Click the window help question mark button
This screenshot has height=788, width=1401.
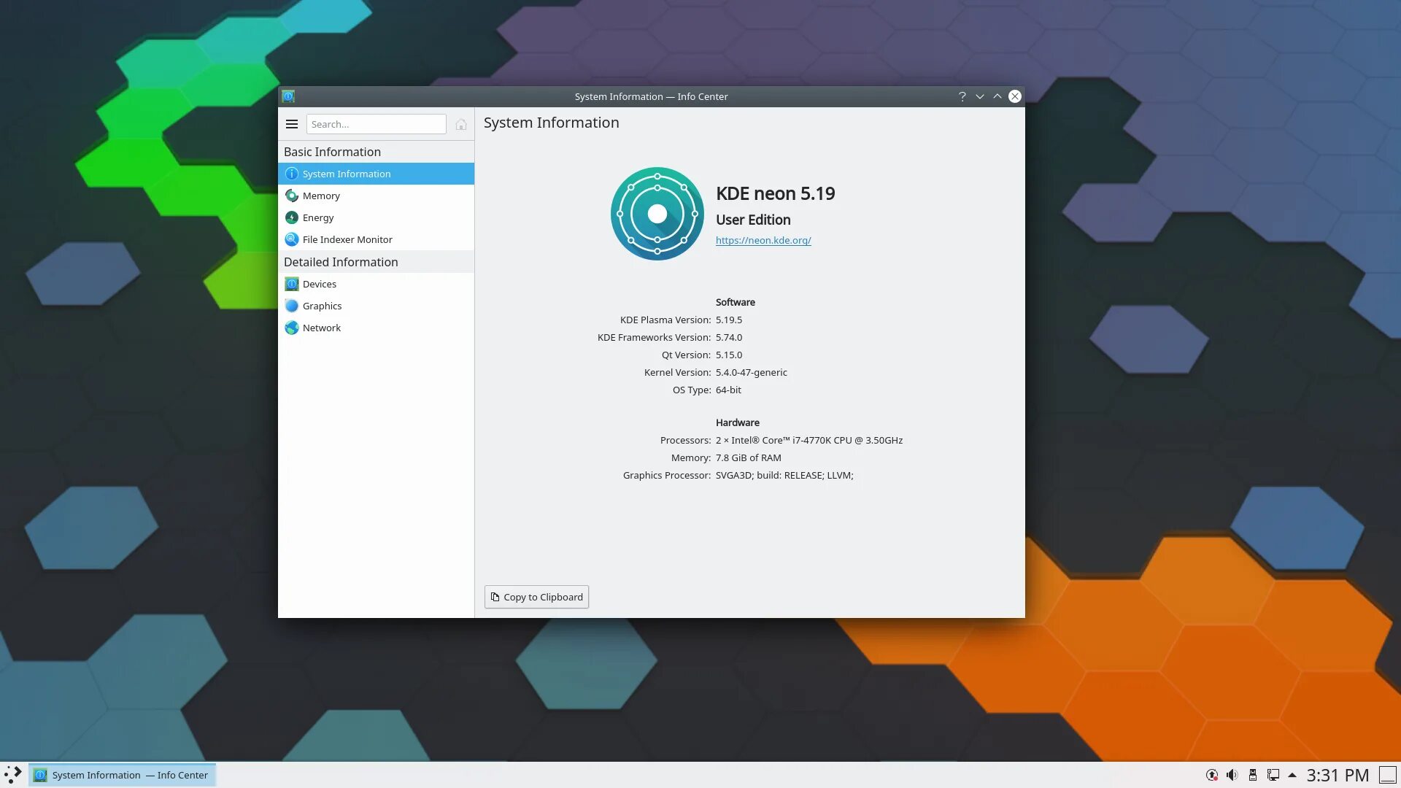click(x=962, y=96)
